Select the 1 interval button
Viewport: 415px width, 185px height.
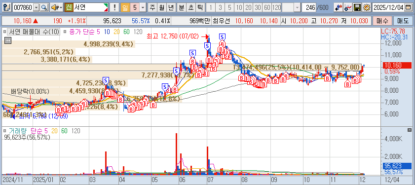point(211,7)
